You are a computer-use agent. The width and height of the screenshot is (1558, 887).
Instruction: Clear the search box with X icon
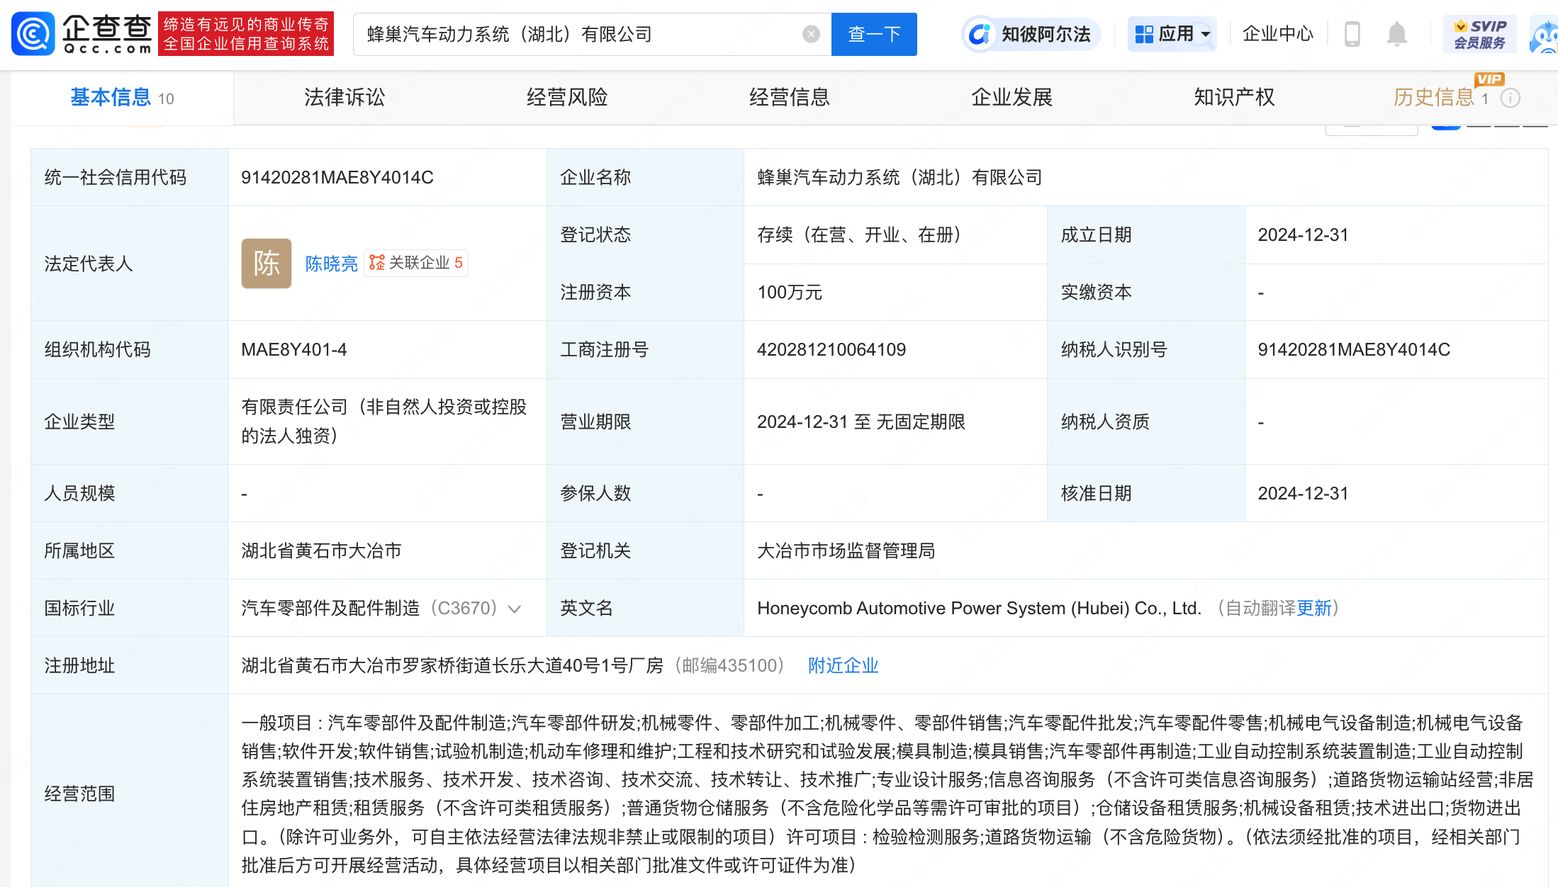pos(811,34)
